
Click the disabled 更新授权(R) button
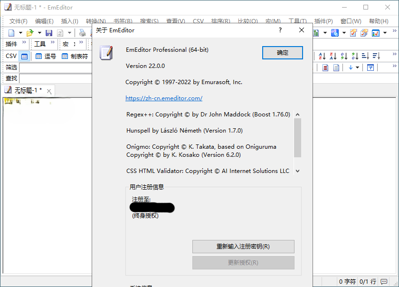click(243, 263)
